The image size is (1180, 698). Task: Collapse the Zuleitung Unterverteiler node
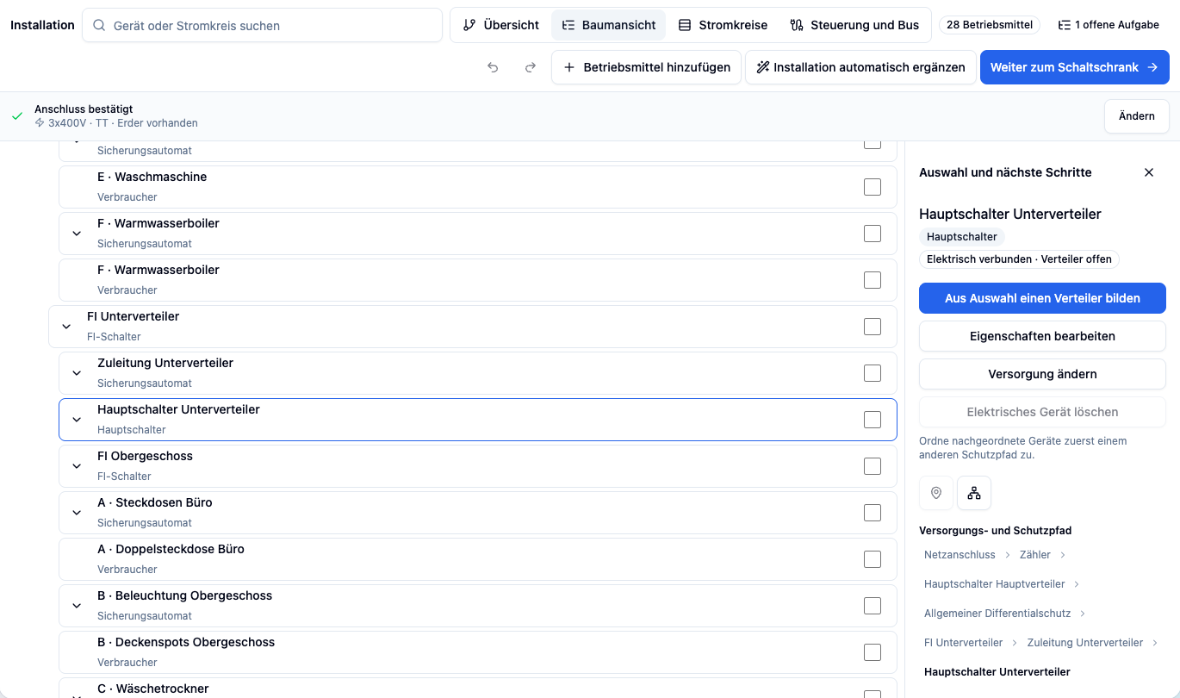[x=77, y=373]
